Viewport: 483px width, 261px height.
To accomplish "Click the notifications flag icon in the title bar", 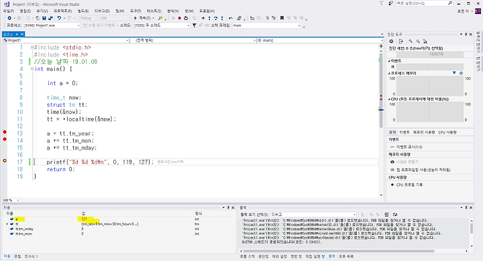I will (381, 3).
